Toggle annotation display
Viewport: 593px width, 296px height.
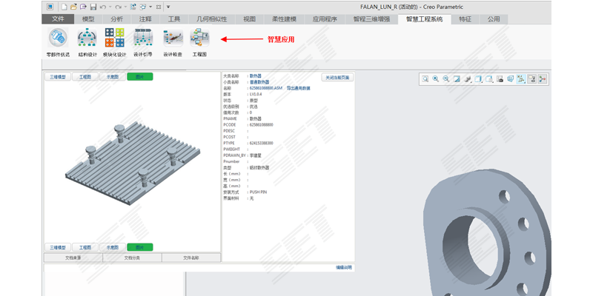coord(531,78)
